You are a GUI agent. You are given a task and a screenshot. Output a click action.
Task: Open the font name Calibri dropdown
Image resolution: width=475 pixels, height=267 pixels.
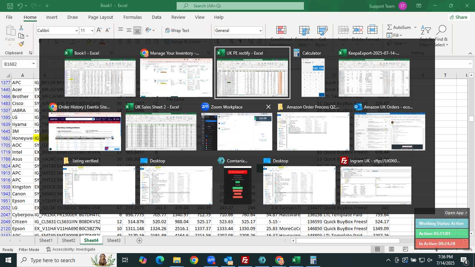pyautogui.click(x=77, y=31)
